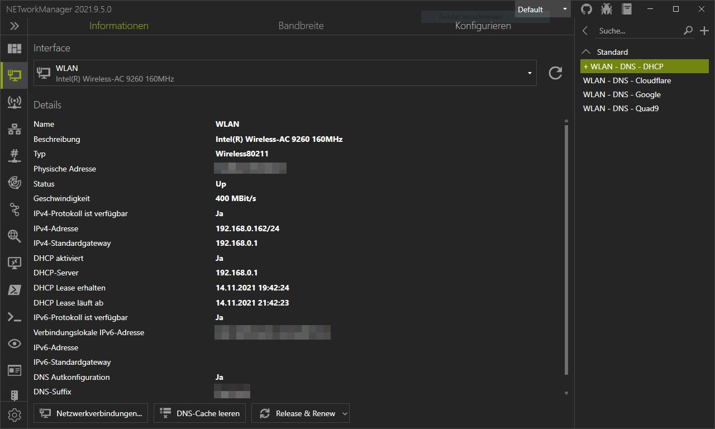The image size is (715, 429).
Task: Open the Release & Renew dropdown arrow
Action: 345,413
